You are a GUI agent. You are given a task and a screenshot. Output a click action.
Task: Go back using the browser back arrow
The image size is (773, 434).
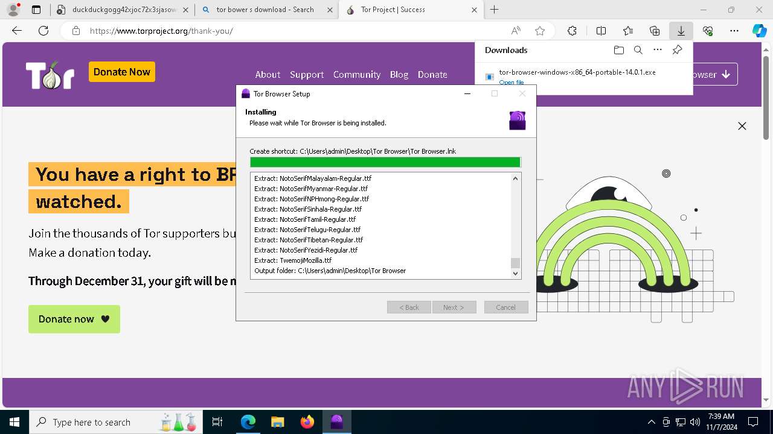[17, 31]
